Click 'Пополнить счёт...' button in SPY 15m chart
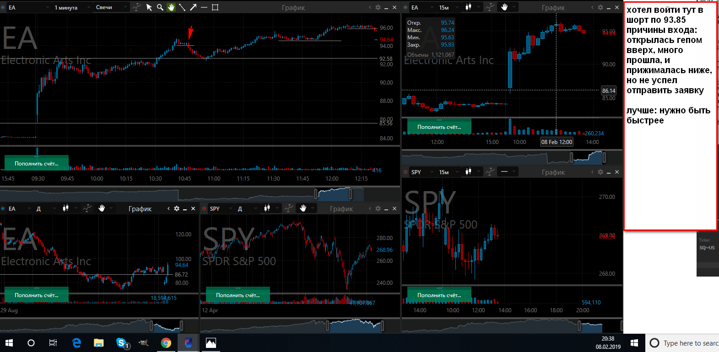719x352 pixels. coord(439,295)
